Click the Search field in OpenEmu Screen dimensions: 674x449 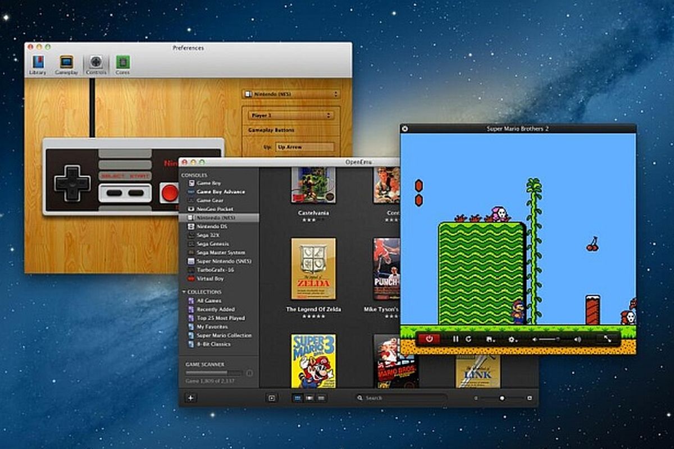pos(401,398)
